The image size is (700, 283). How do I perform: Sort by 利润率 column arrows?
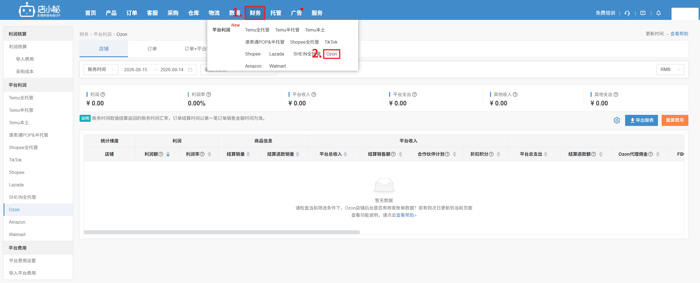click(209, 154)
